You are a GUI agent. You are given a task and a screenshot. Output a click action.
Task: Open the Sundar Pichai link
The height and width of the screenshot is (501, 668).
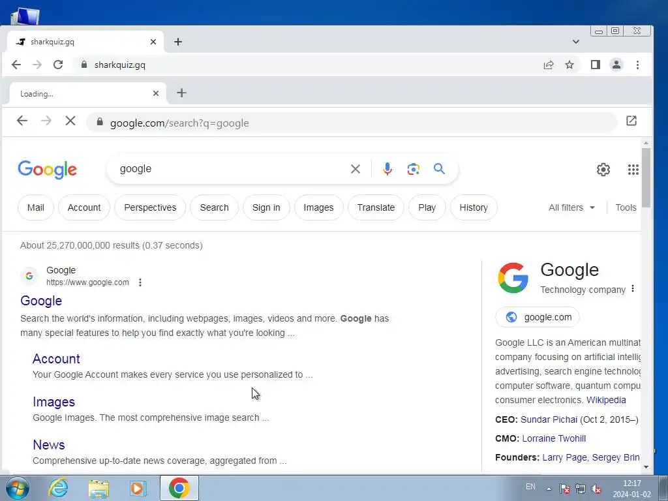click(x=549, y=419)
